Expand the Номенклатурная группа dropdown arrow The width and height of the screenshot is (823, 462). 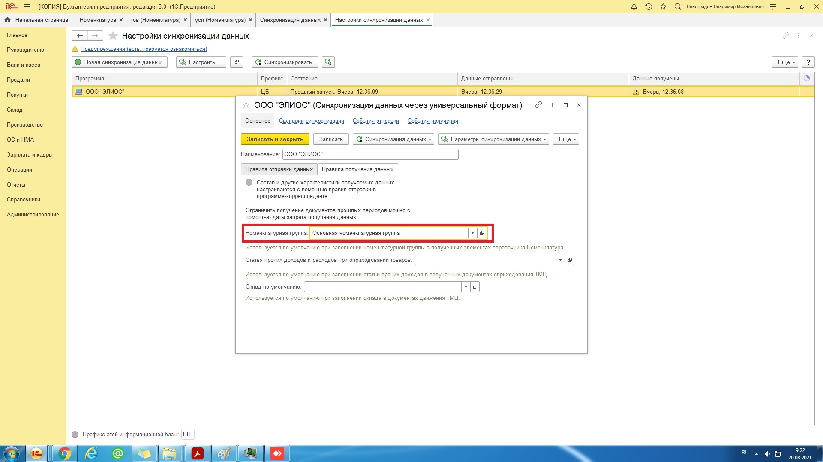click(x=472, y=233)
